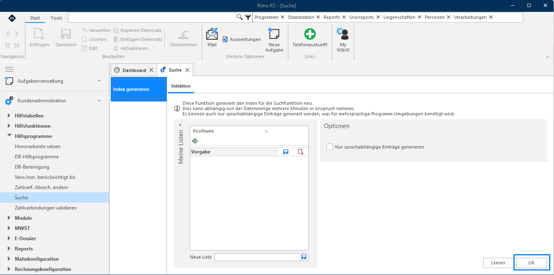Click the Auswertungen report icon

pos(225,39)
